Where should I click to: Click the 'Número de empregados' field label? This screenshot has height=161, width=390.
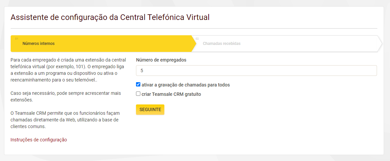(x=161, y=60)
